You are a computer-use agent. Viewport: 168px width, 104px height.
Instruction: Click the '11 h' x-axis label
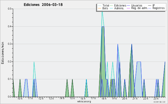pos(30,98)
